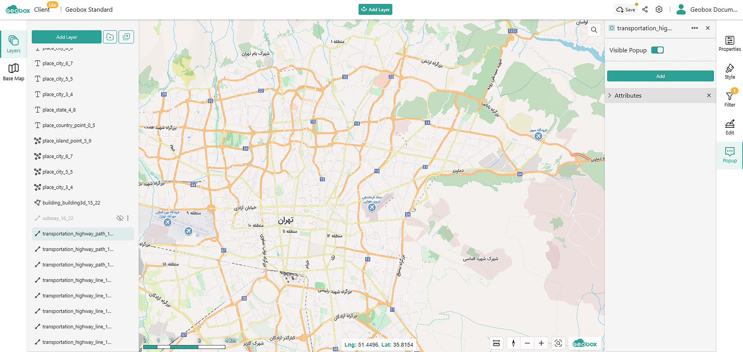Click the share icon in header

pos(645,10)
